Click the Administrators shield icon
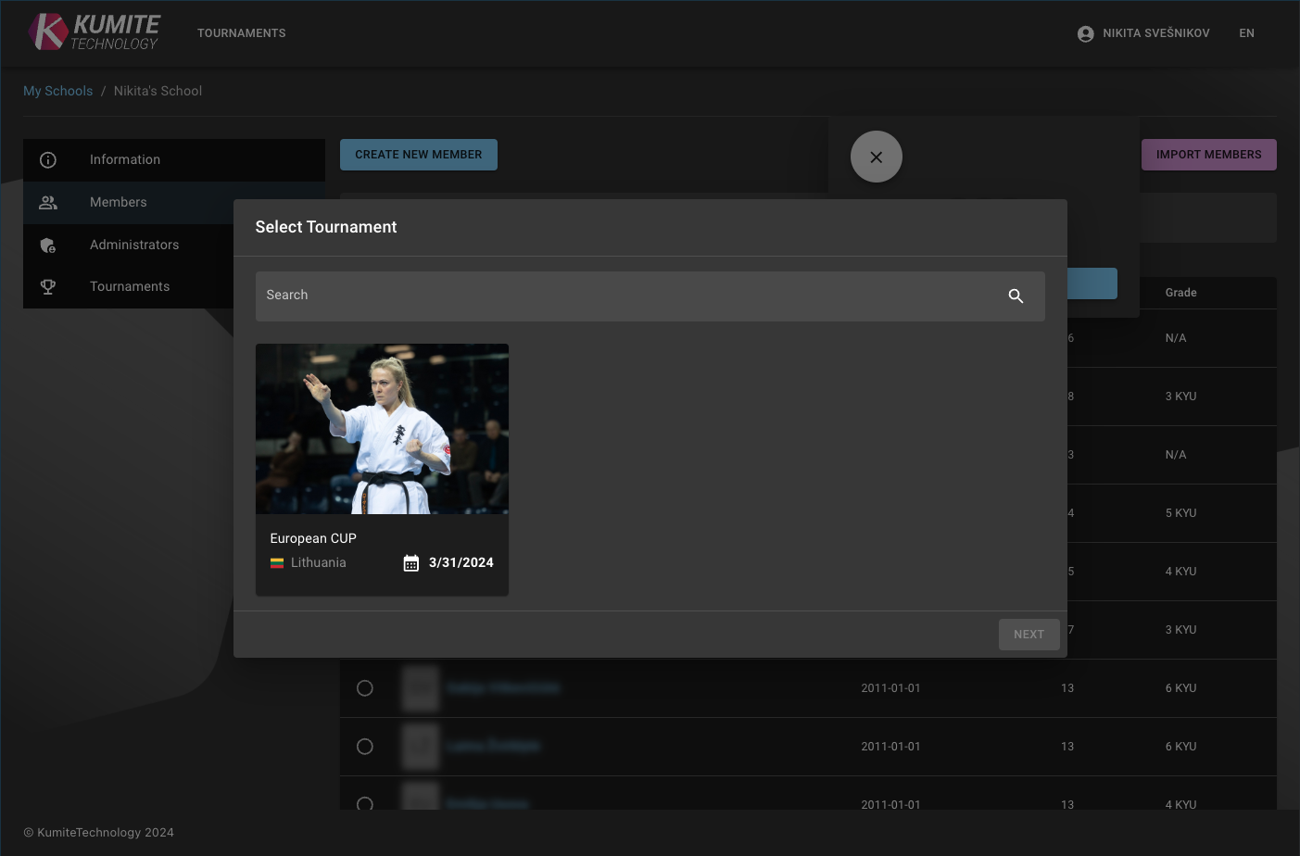The height and width of the screenshot is (856, 1300). point(48,245)
